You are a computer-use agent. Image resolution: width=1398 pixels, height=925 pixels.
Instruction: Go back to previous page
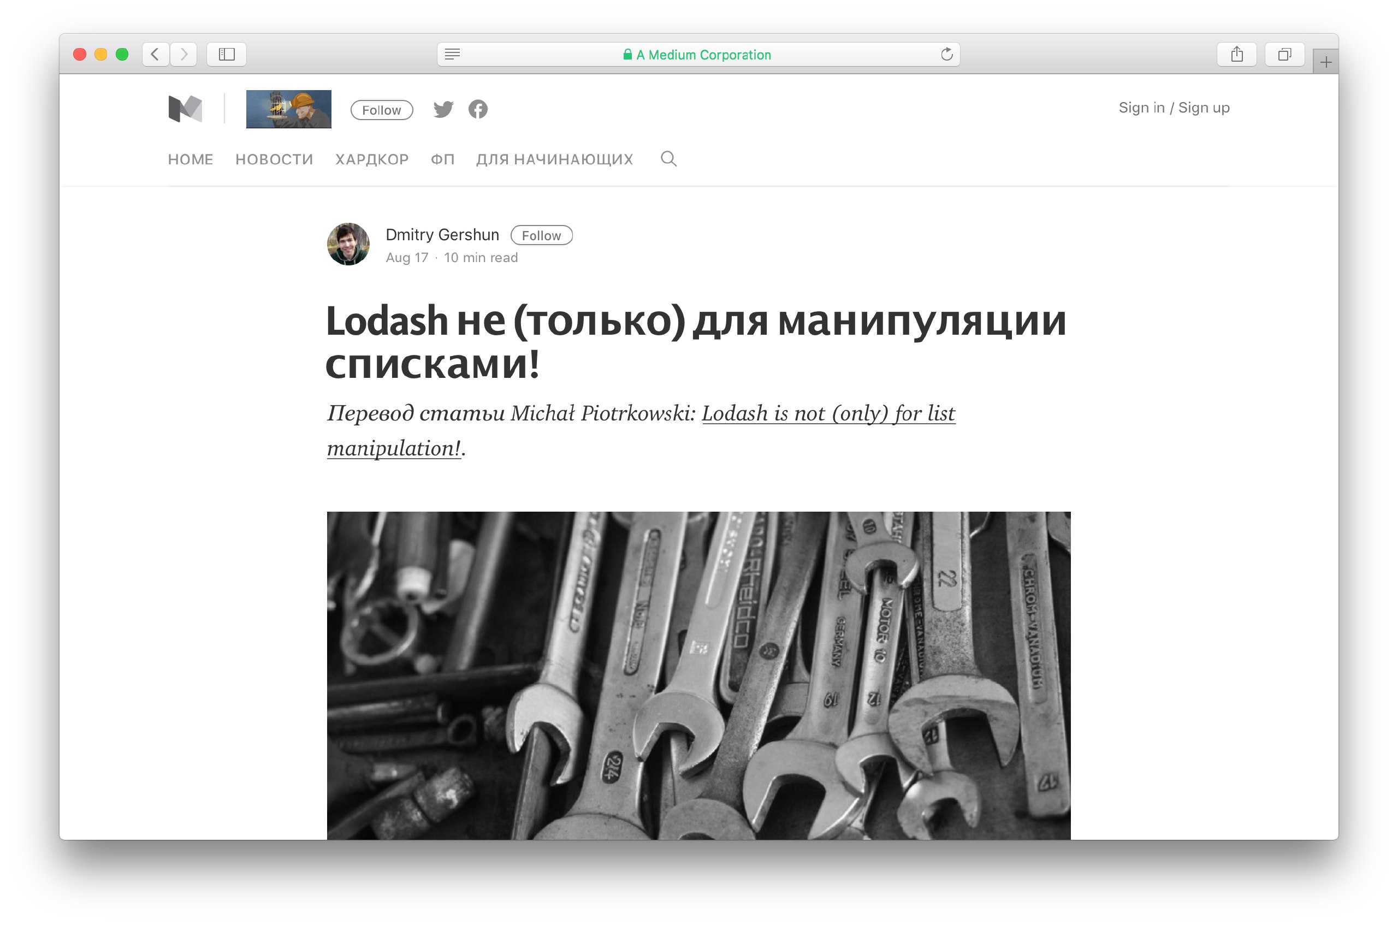coord(156,54)
